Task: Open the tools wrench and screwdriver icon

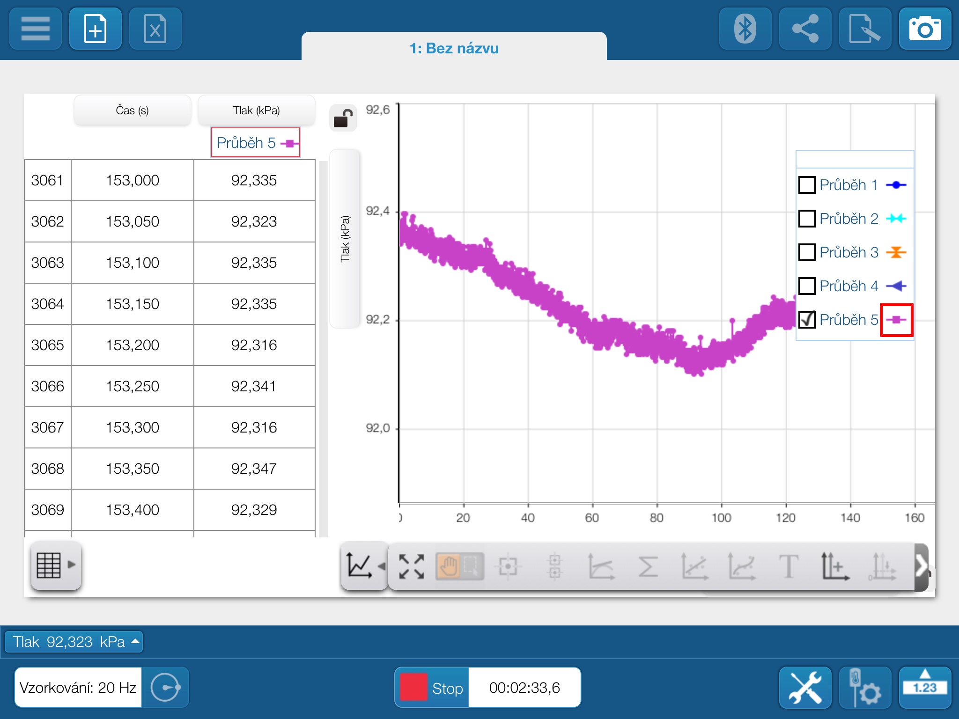Action: [804, 687]
